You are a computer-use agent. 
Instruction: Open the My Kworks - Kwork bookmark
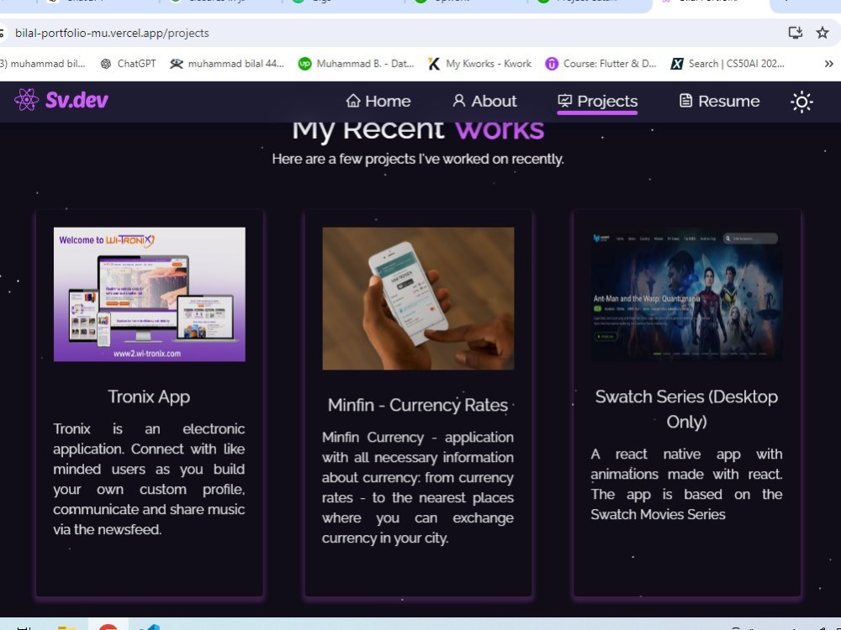[479, 64]
